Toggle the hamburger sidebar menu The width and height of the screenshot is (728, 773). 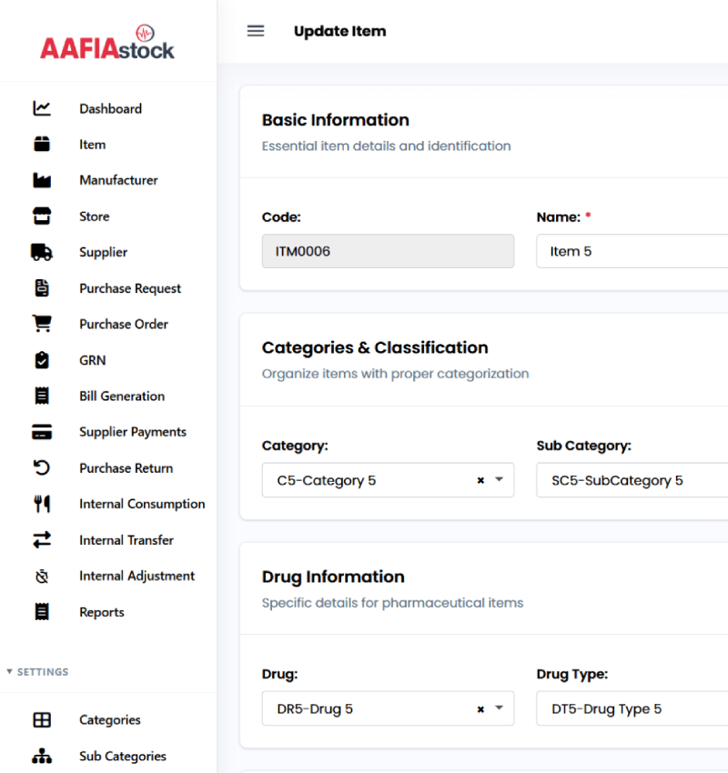click(256, 31)
